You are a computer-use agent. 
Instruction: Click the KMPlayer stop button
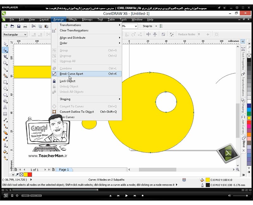[x=143, y=196]
